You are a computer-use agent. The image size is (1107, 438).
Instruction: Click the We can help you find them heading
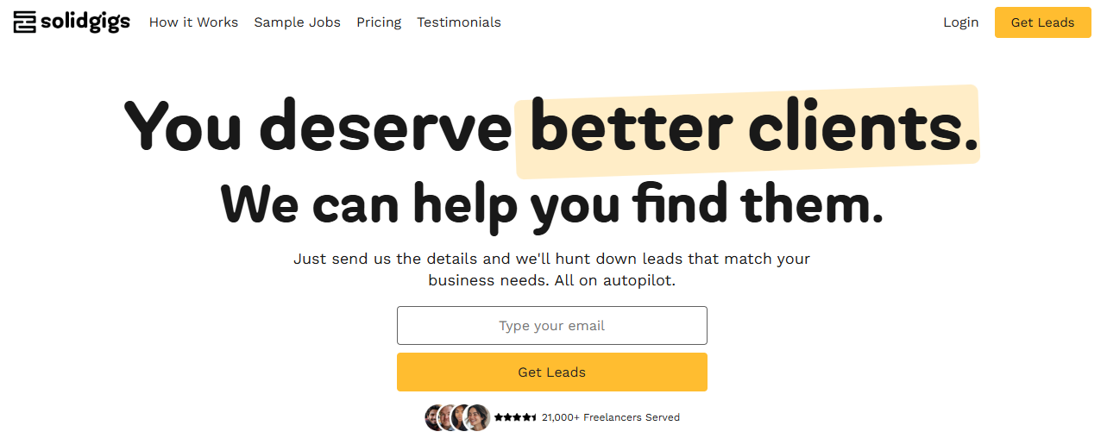tap(552, 204)
